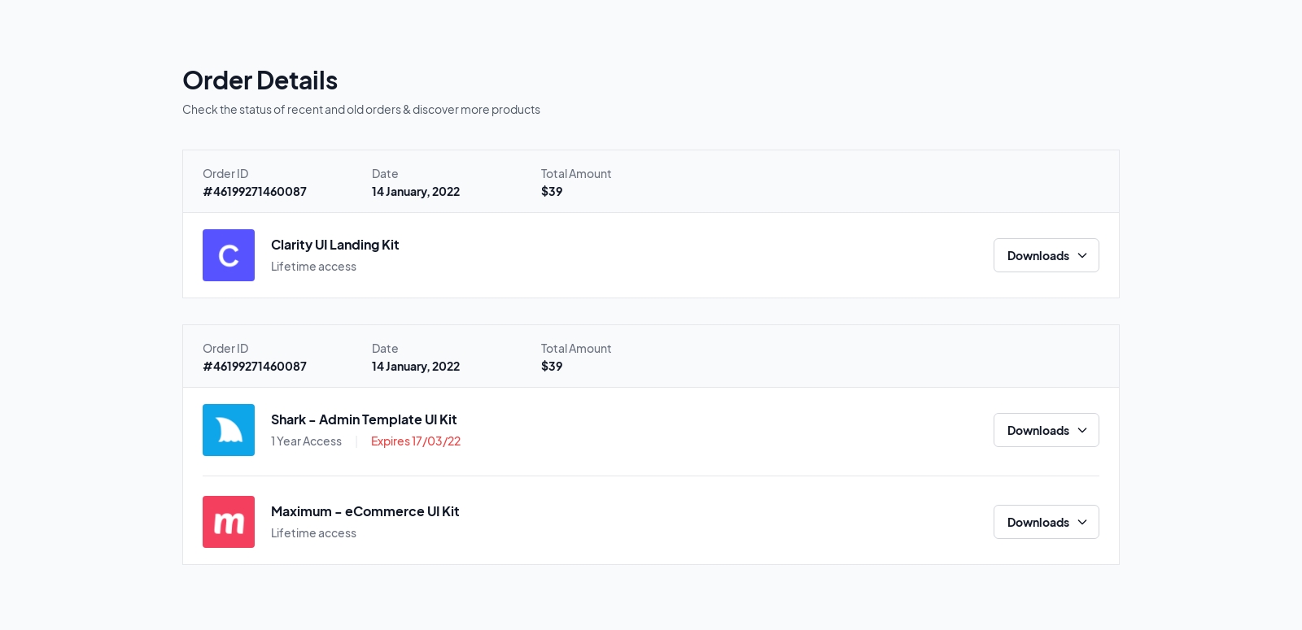Select the Shark - Admin Template UI Kit title
This screenshot has width=1302, height=630.
pos(364,419)
